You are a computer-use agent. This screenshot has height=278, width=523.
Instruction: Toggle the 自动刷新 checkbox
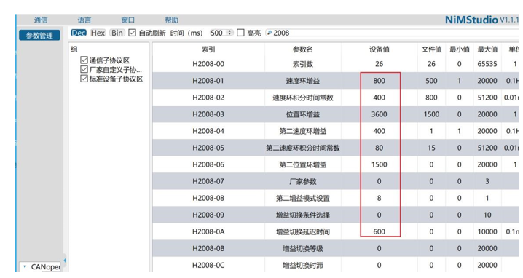tap(132, 33)
